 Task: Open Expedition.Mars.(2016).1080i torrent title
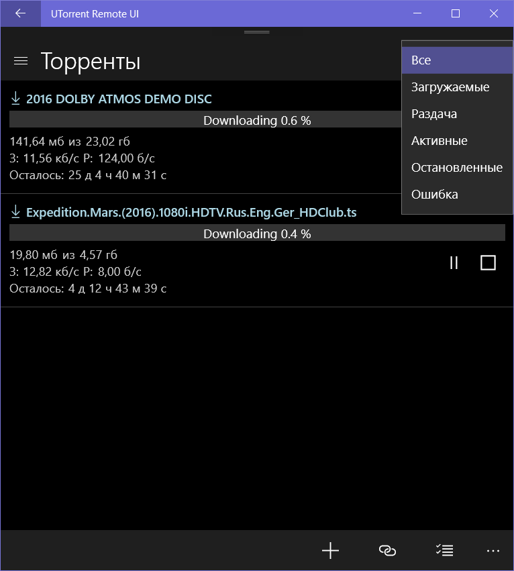tap(191, 212)
